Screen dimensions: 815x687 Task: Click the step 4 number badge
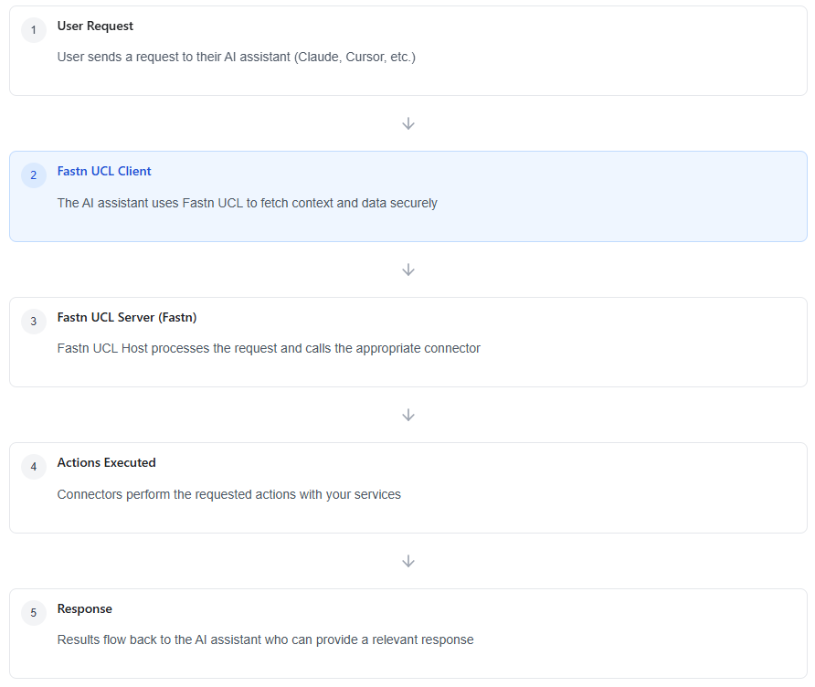point(34,467)
